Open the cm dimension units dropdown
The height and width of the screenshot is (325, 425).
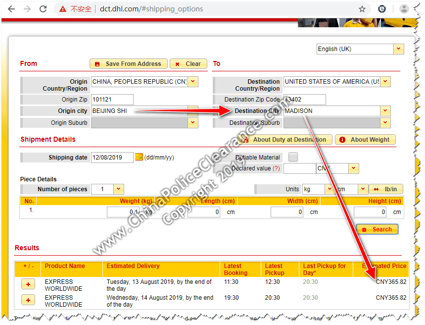(x=363, y=189)
